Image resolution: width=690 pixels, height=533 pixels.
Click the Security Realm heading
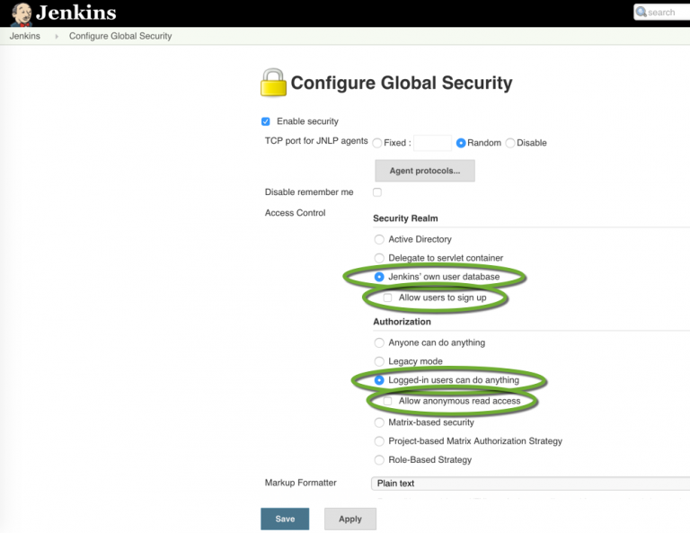[x=405, y=218]
